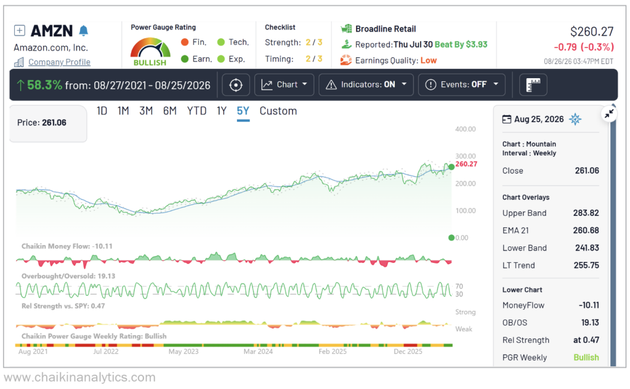The height and width of the screenshot is (389, 630).
Task: Click the blue alert bell icon
Action: tap(84, 31)
